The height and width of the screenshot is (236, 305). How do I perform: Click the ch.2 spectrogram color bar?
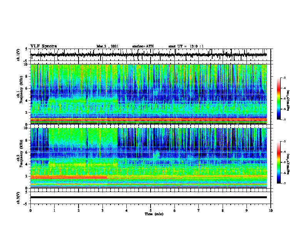(279, 162)
